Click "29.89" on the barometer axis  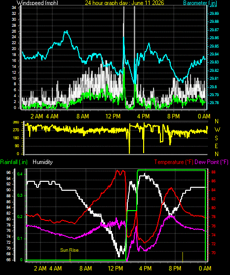point(214,14)
